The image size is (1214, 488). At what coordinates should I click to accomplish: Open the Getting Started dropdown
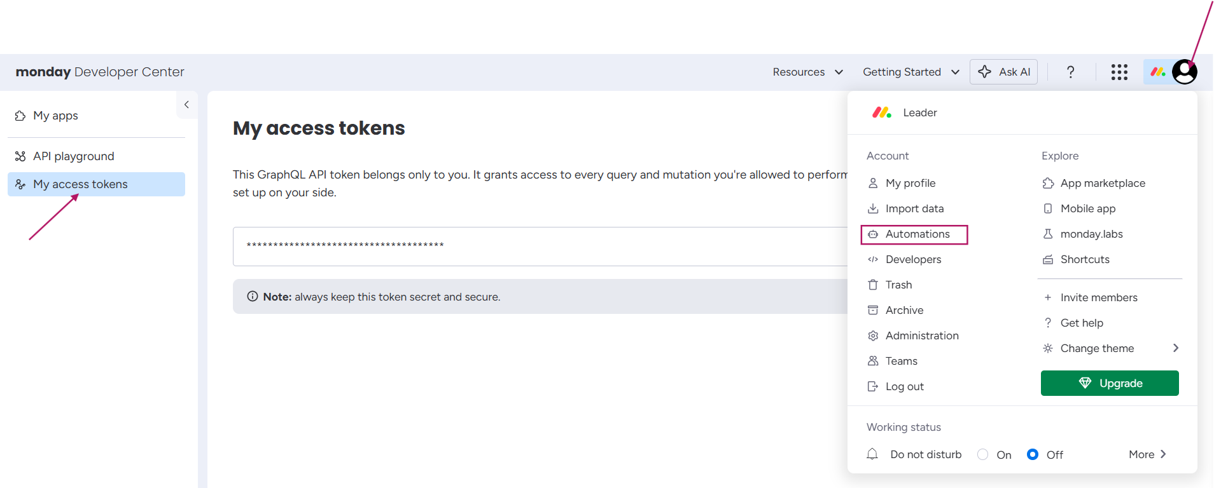pos(911,72)
